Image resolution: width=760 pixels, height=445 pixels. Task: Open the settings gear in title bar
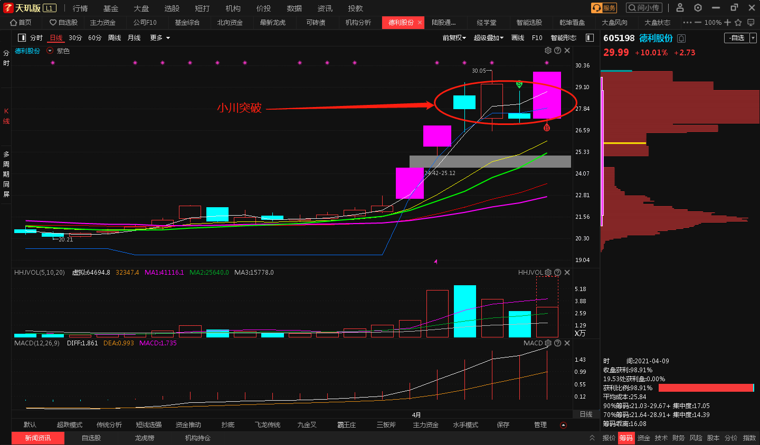698,8
